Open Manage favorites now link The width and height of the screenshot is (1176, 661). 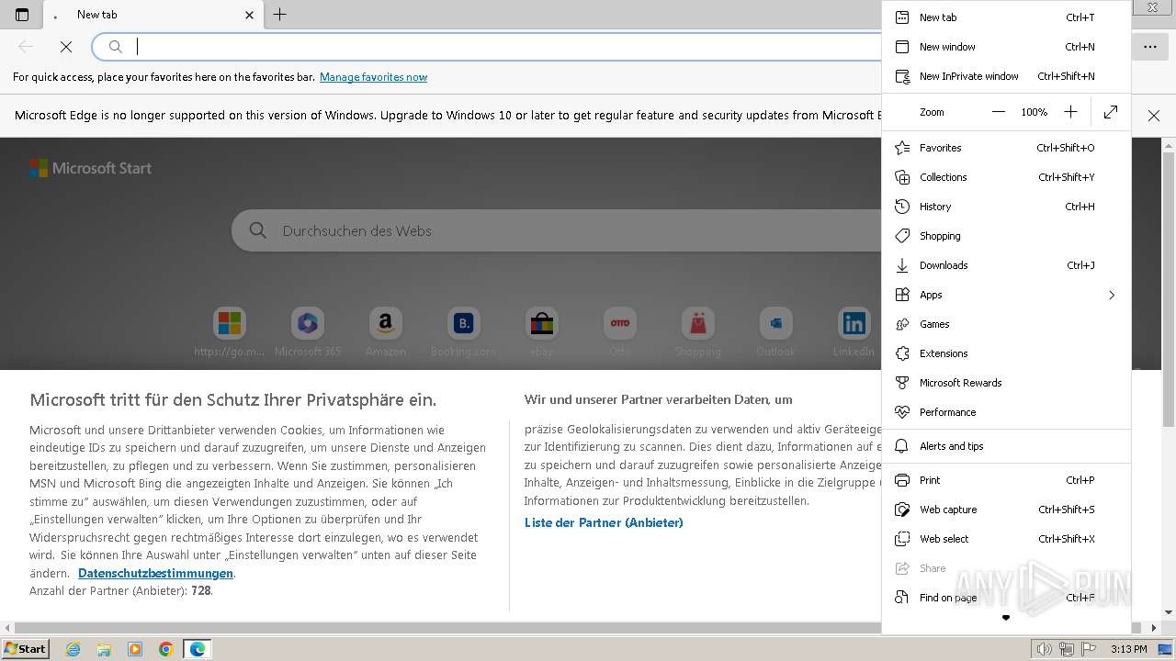click(373, 77)
